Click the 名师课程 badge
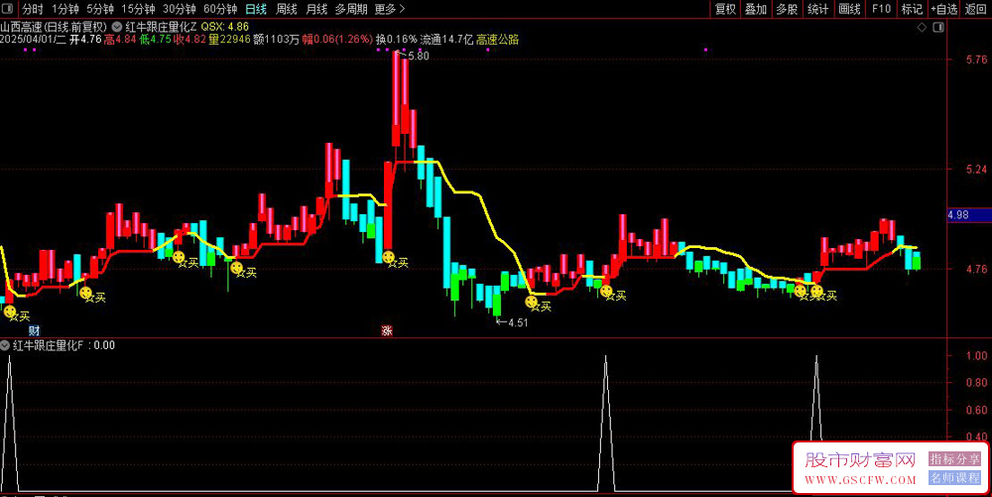This screenshot has width=992, height=497. pos(954,478)
